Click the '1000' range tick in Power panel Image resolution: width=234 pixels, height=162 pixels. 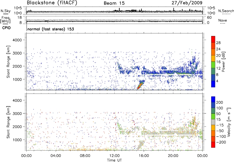17,80
